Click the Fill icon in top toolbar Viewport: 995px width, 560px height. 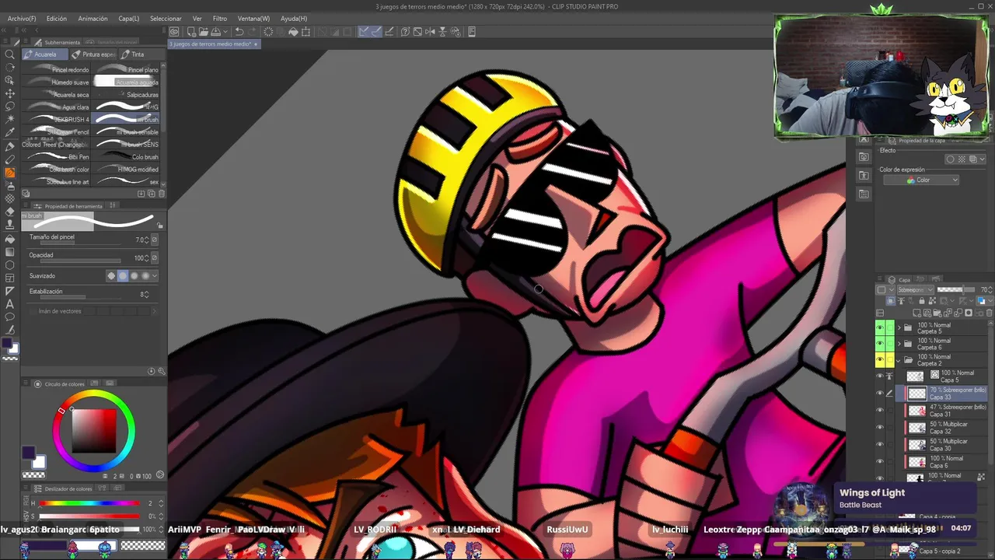pyautogui.click(x=293, y=32)
